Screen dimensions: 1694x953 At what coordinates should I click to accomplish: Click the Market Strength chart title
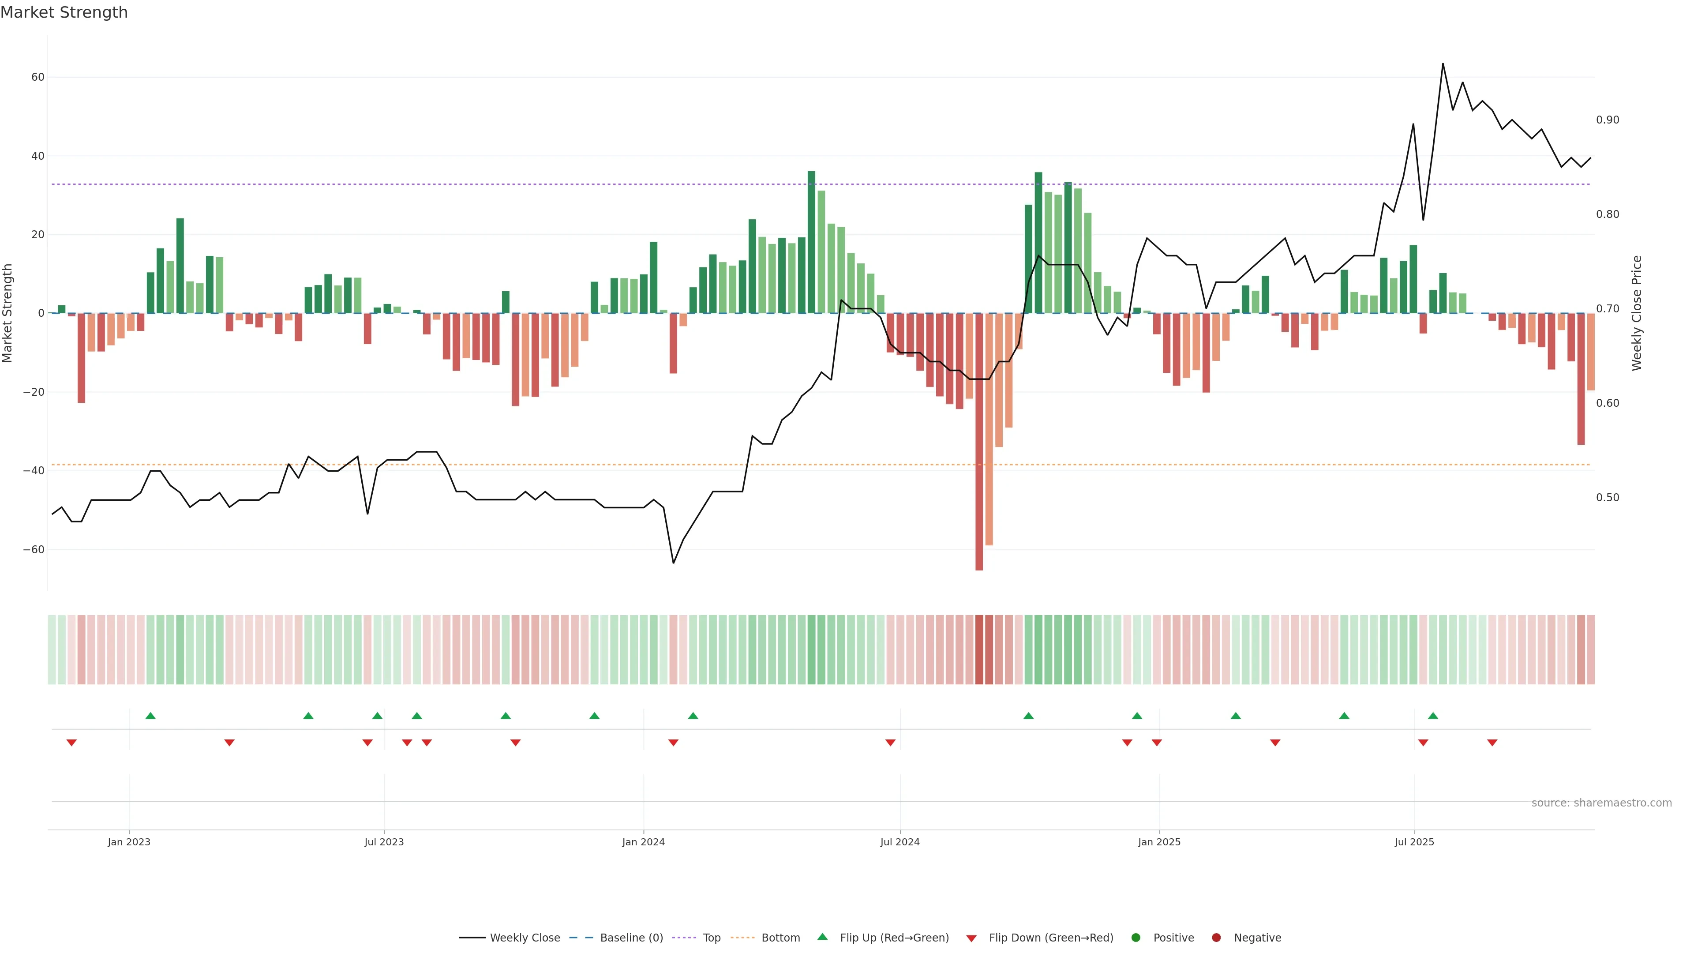64,12
